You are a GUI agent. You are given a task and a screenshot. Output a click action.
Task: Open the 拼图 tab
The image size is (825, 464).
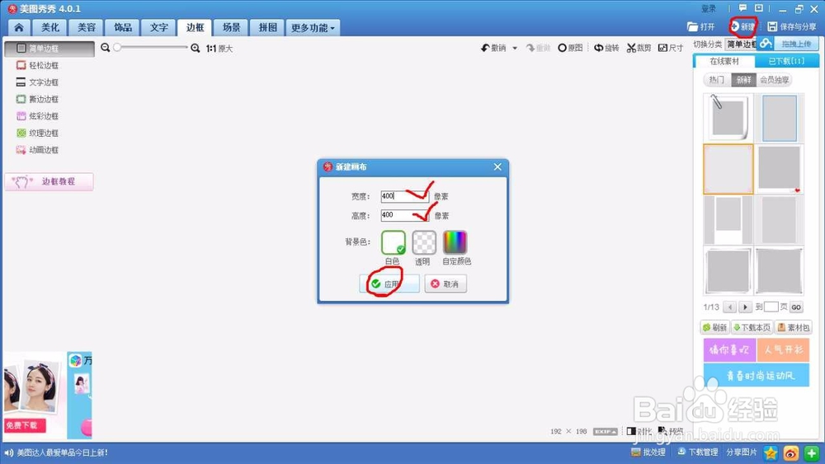pyautogui.click(x=267, y=27)
